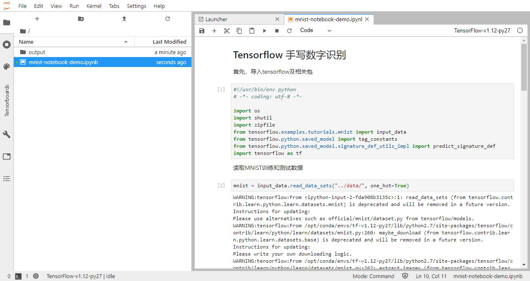Copy the selected cells in notebook toolbar
The image size is (530, 281).
pos(239,31)
